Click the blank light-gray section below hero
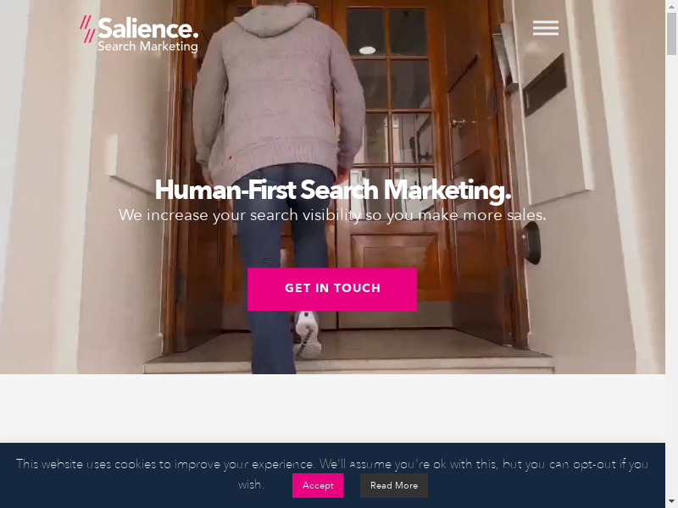The width and height of the screenshot is (678, 508). coord(332,408)
